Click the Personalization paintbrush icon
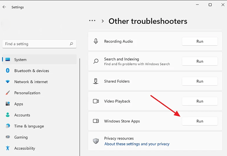227x156 pixels. point(8,93)
